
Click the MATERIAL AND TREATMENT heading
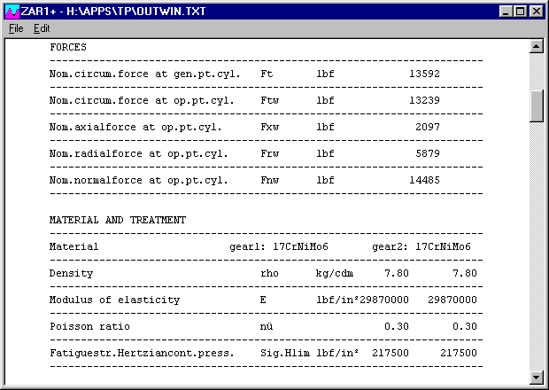click(x=118, y=220)
